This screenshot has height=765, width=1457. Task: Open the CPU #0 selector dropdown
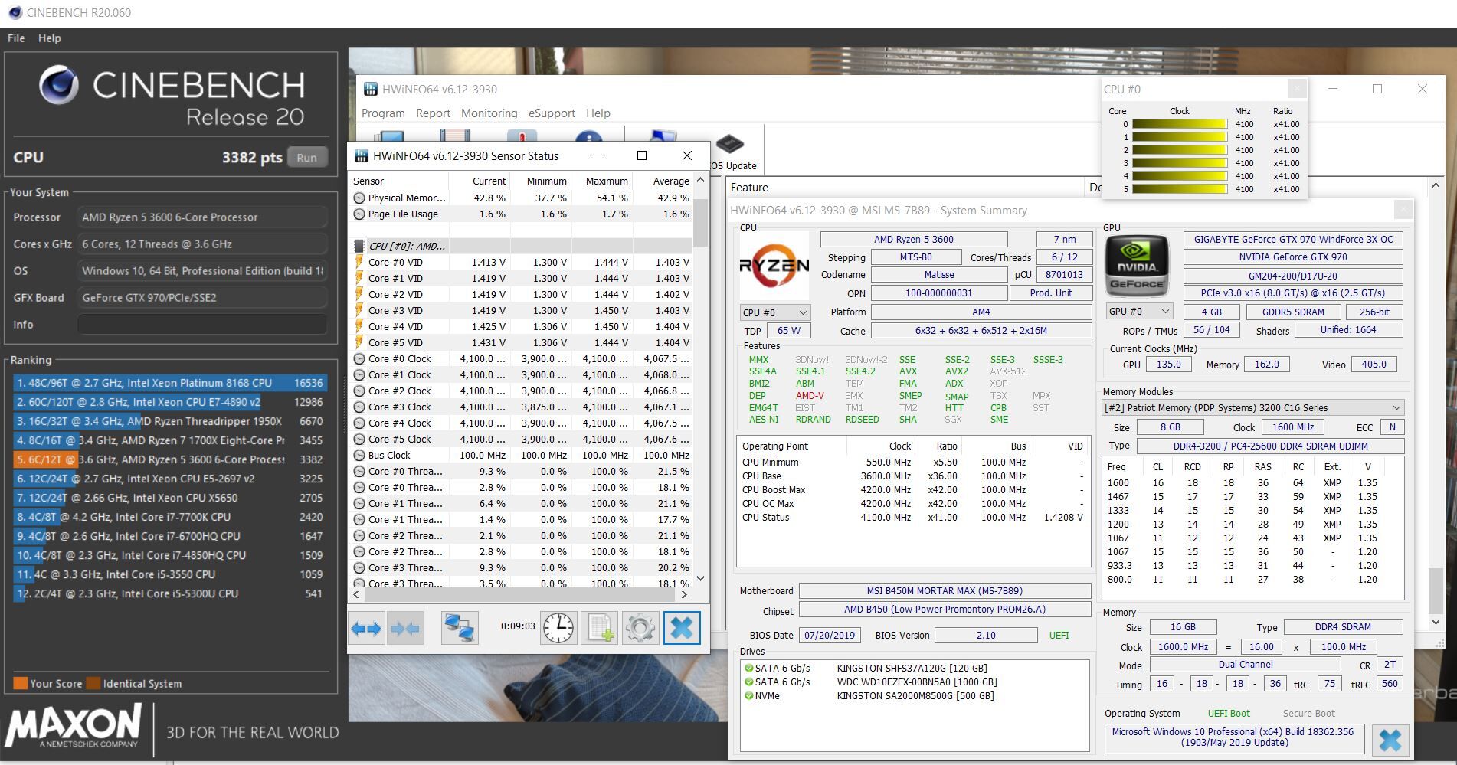click(x=774, y=312)
